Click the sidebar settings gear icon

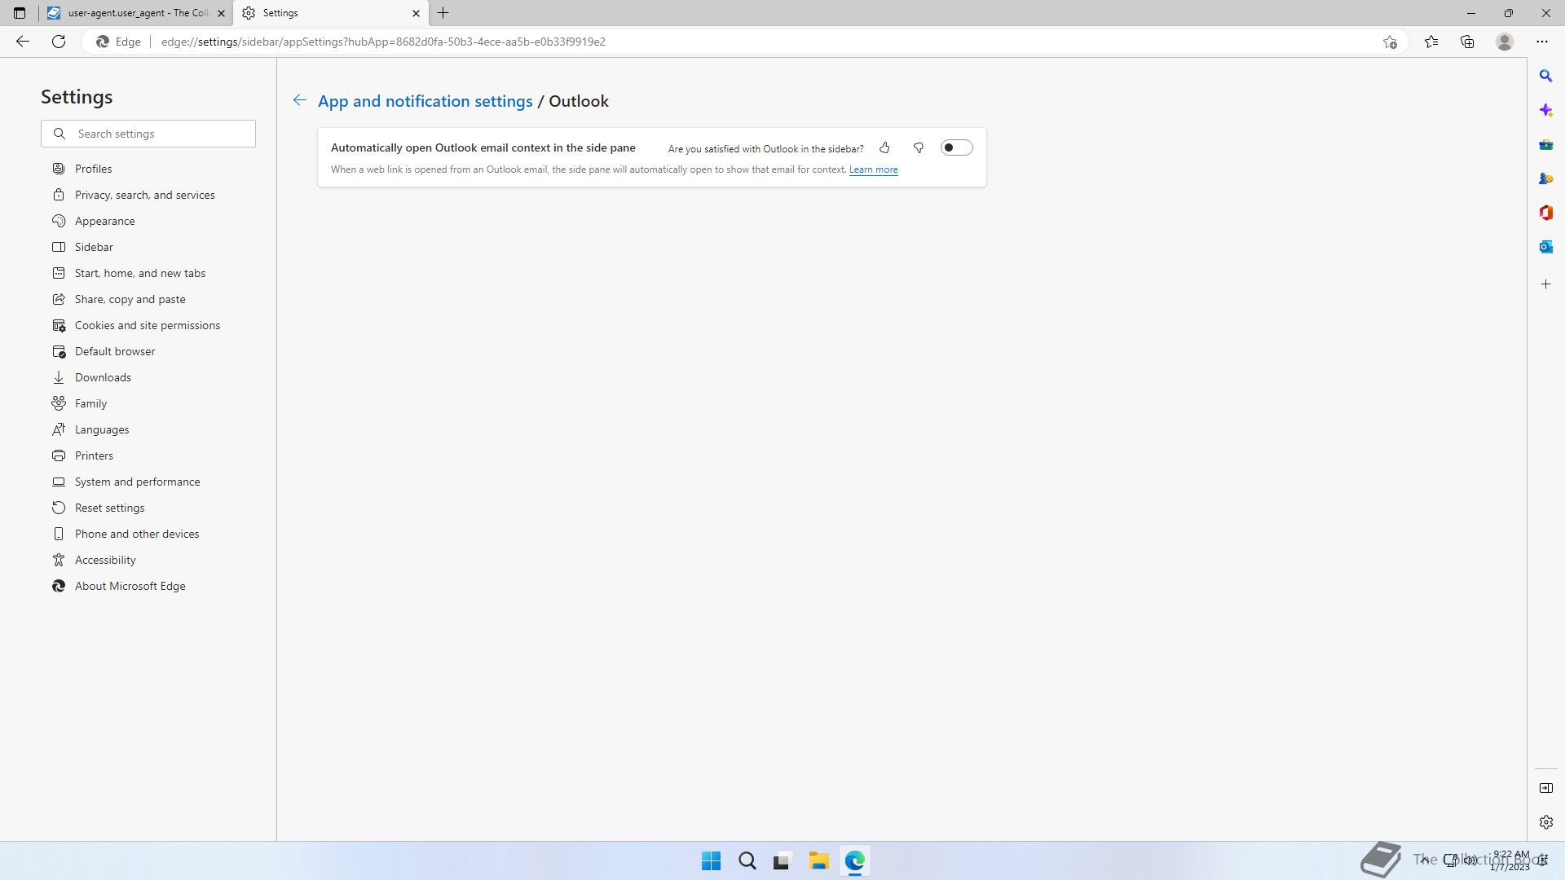(1545, 822)
